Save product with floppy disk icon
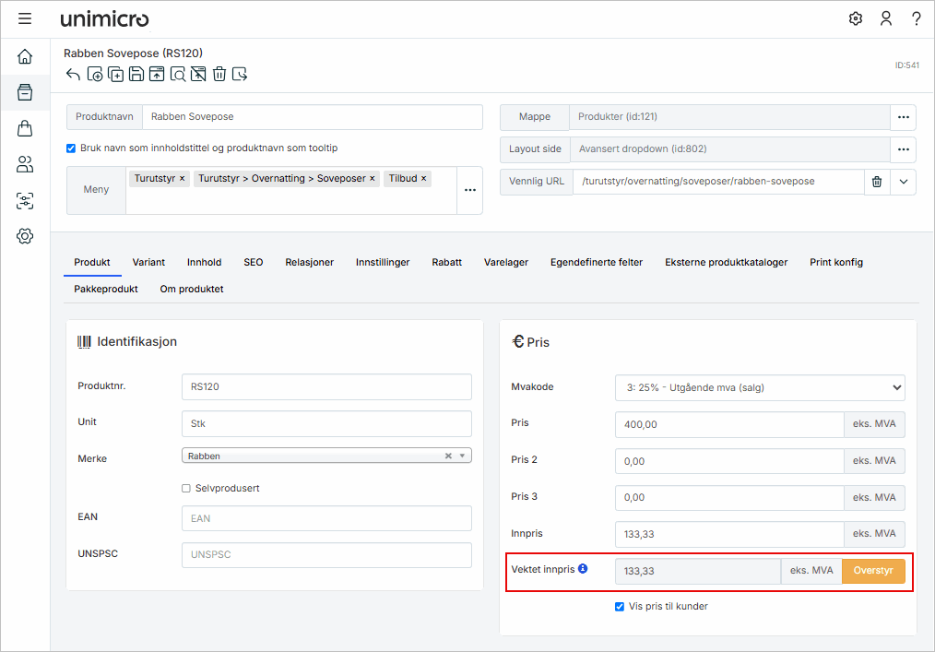 click(x=136, y=74)
